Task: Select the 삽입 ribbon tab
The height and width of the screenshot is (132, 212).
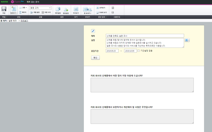Action: click(18, 17)
